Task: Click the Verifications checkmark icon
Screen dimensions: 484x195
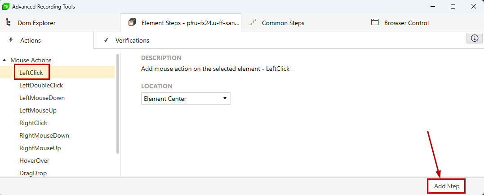Action: click(x=106, y=40)
